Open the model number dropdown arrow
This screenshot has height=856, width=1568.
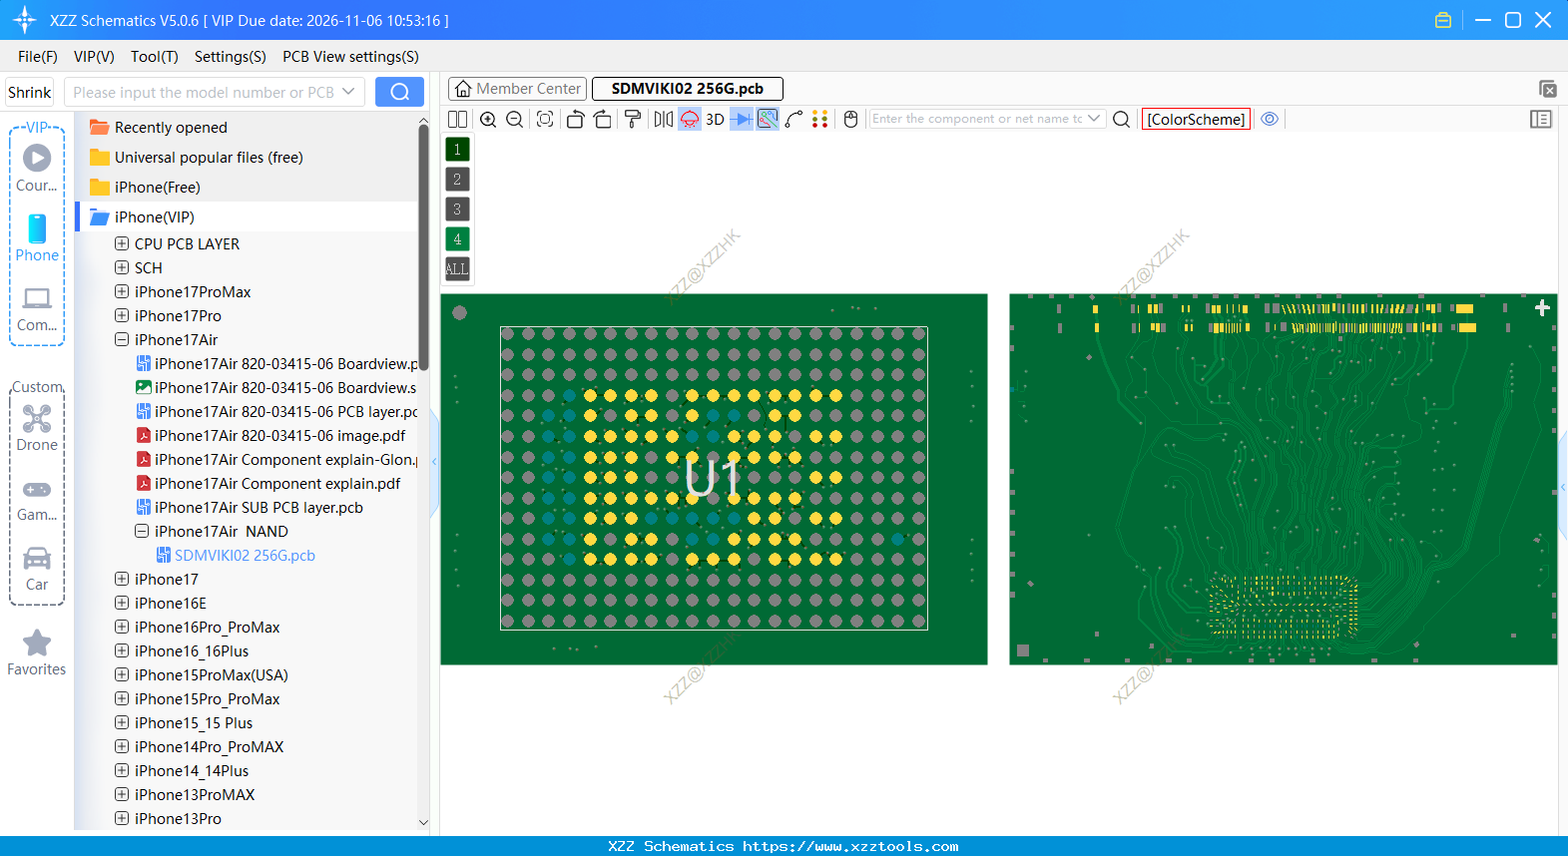coord(348,92)
